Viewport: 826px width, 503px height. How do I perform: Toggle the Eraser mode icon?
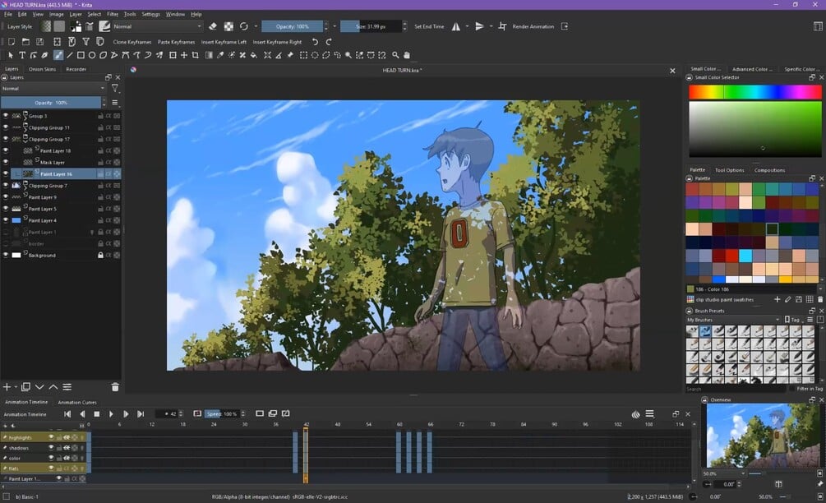pos(213,26)
